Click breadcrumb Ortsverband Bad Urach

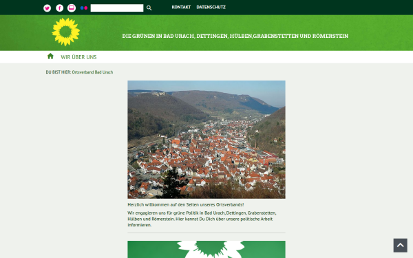[x=92, y=72]
